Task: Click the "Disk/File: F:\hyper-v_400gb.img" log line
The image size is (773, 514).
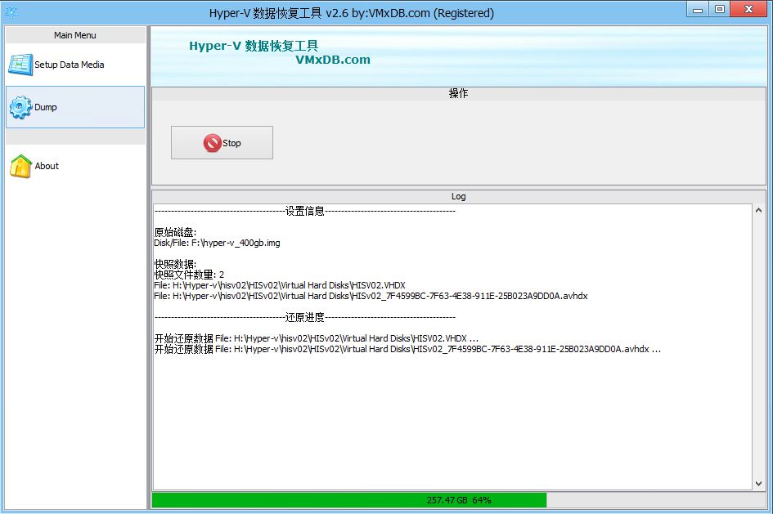Action: (x=217, y=243)
